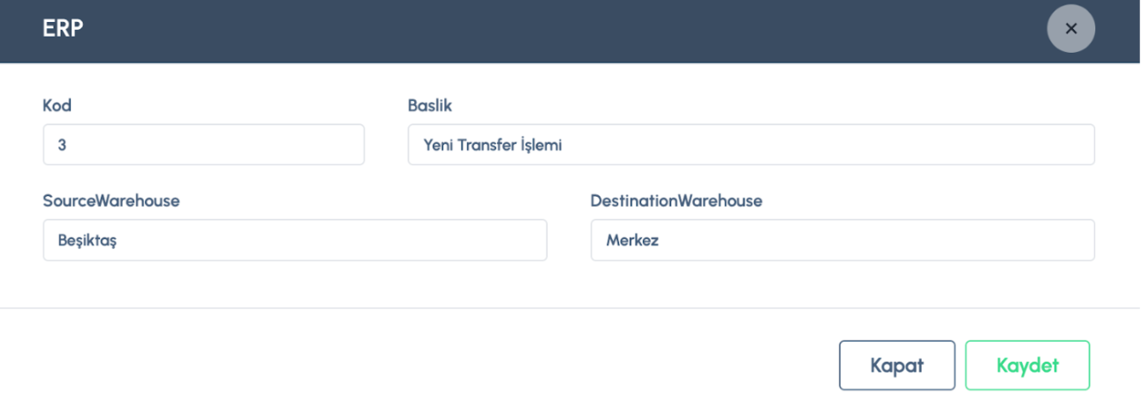Place cursor on the value 3
Image resolution: width=1141 pixels, height=407 pixels.
62,145
